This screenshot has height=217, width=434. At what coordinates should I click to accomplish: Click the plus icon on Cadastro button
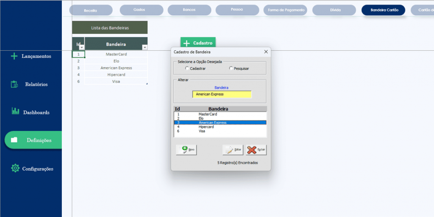tap(186, 43)
